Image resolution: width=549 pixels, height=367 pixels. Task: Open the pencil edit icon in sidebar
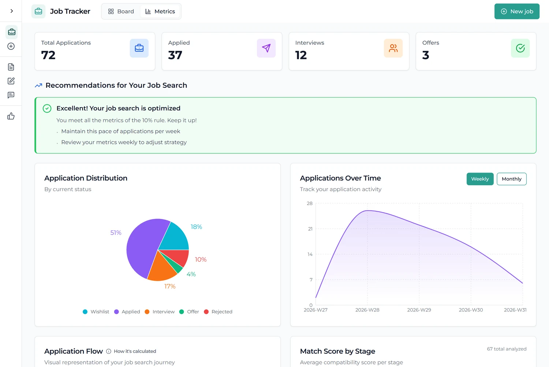11,81
